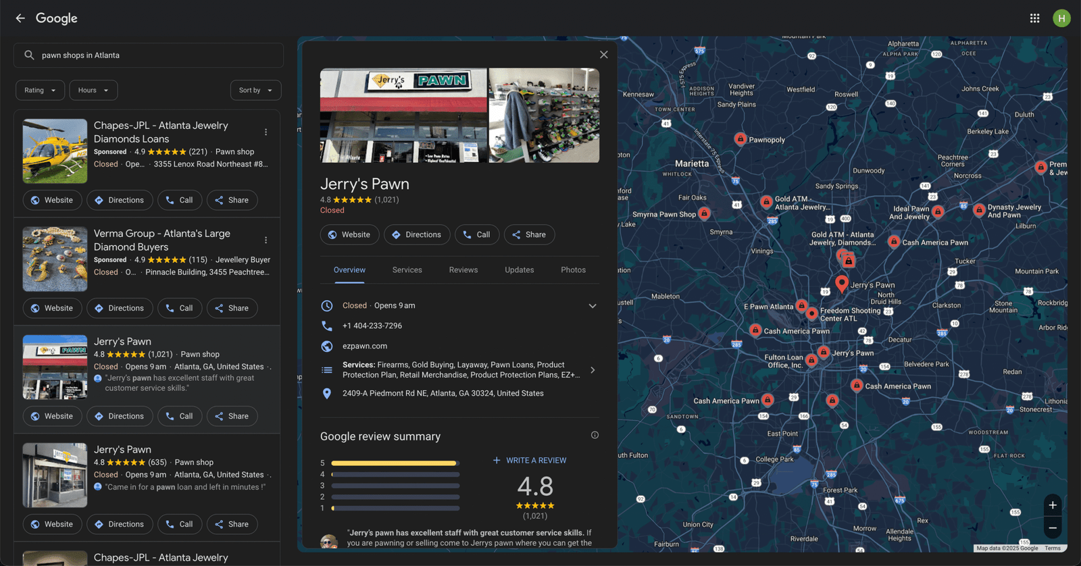The height and width of the screenshot is (566, 1081).
Task: Click the Gold ATM Atlanta Jewelry pin
Action: coord(766,202)
